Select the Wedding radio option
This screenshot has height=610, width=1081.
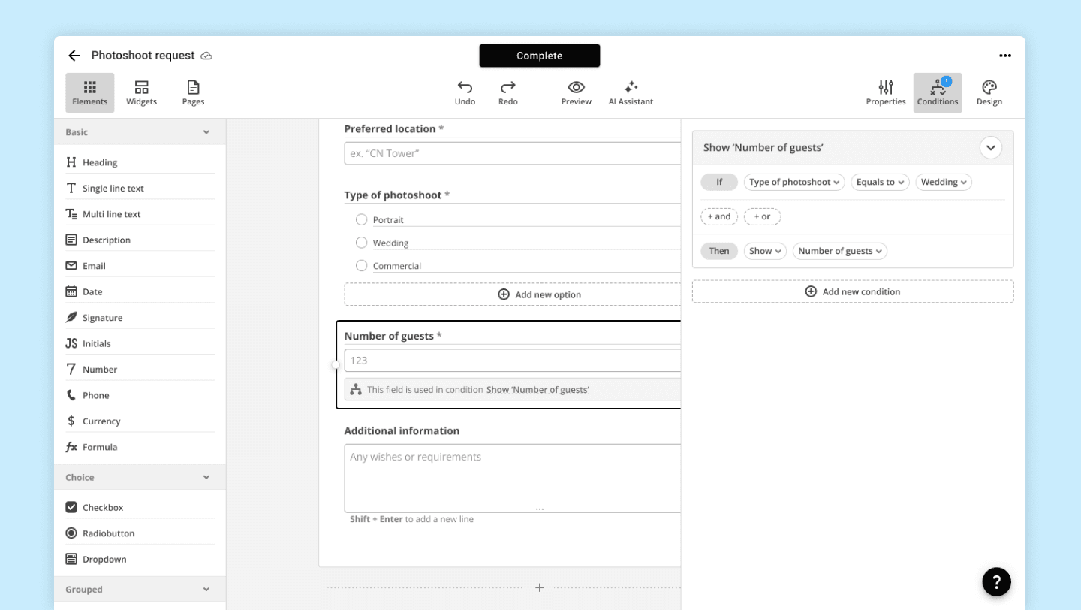[361, 243]
